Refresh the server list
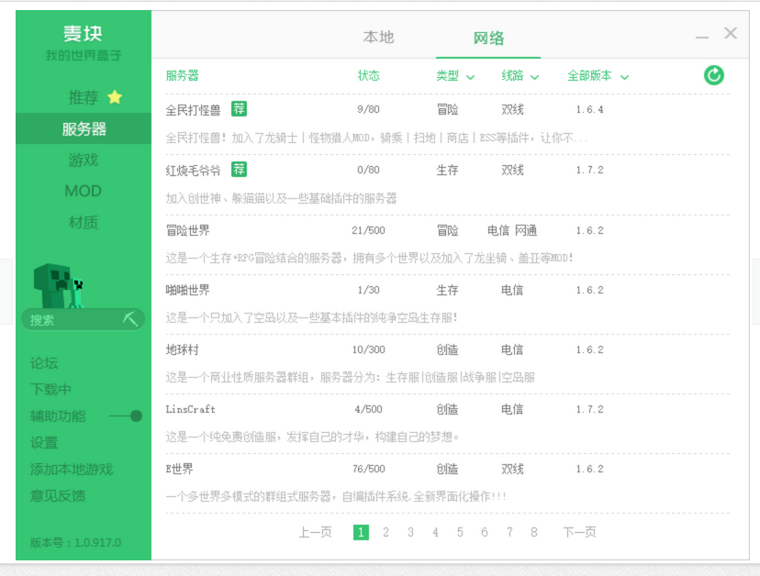Screen dimensions: 760x576 [714, 76]
